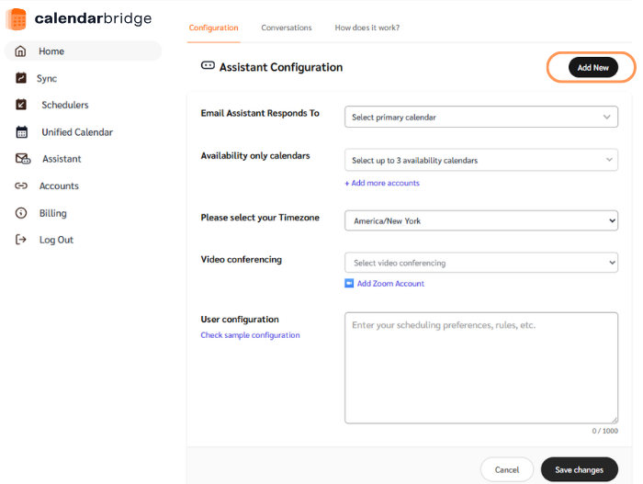Viewport: 643px width, 484px height.
Task: Click the Email Assistant Responds To label
Action: 260,113
